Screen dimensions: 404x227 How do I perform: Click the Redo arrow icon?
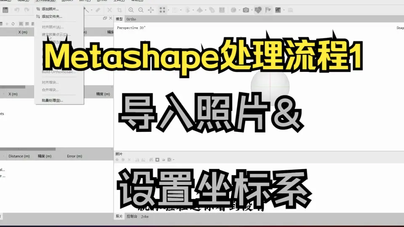(x=27, y=10)
